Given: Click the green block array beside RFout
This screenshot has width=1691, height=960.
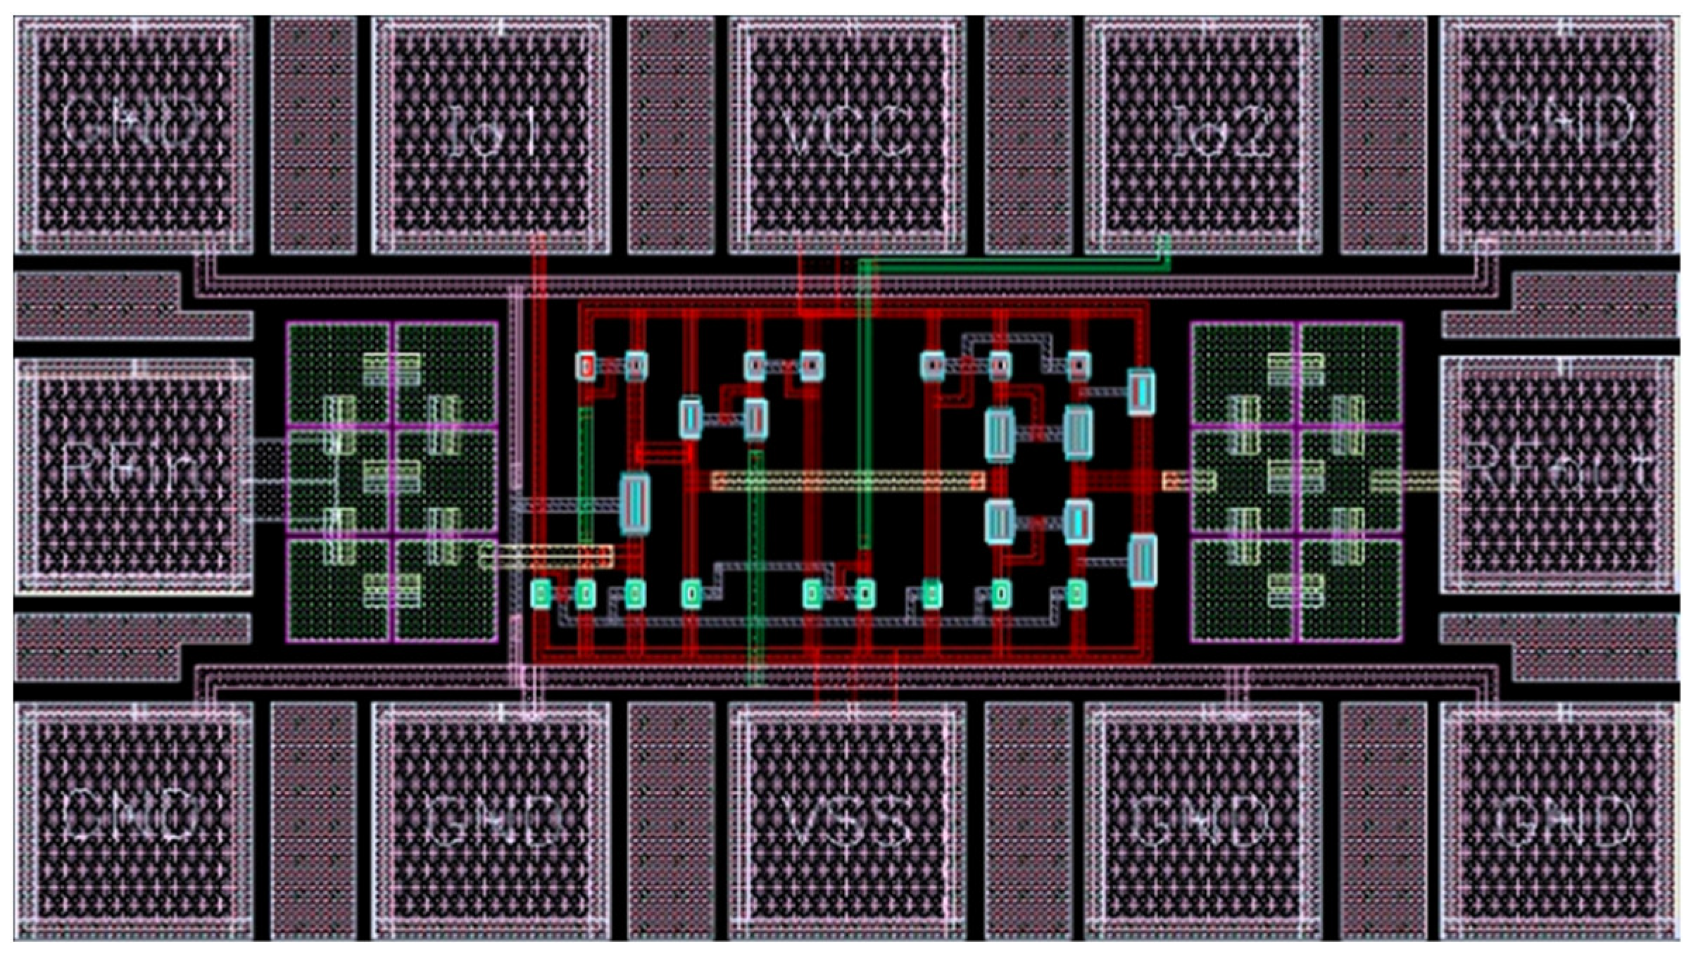Looking at the screenshot, I should [1295, 482].
